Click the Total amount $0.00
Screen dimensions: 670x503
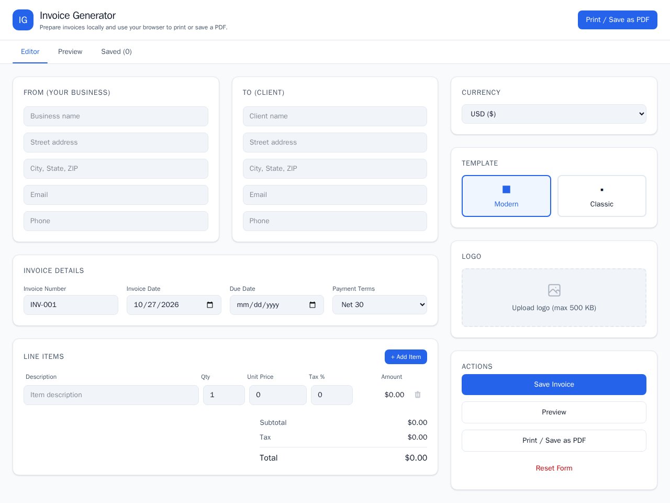point(416,458)
